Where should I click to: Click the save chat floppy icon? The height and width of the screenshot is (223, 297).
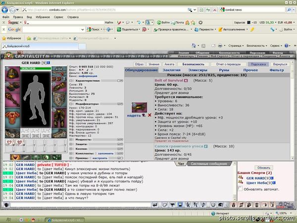point(180,205)
